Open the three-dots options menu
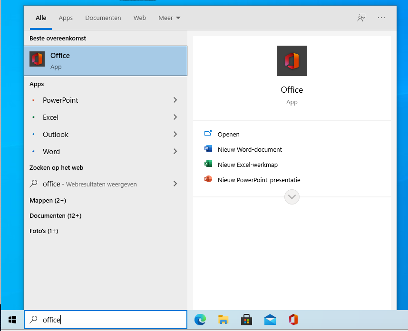 pos(381,18)
